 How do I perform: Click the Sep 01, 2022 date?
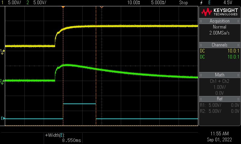[219, 139]
